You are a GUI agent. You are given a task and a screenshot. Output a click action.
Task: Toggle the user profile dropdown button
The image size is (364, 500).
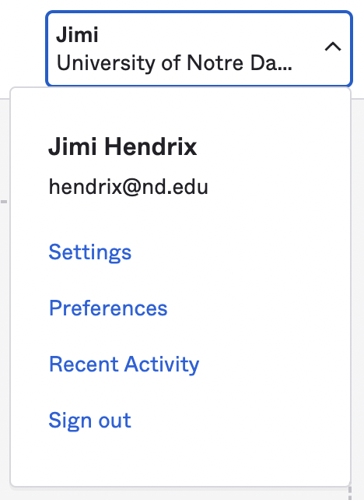(199, 48)
